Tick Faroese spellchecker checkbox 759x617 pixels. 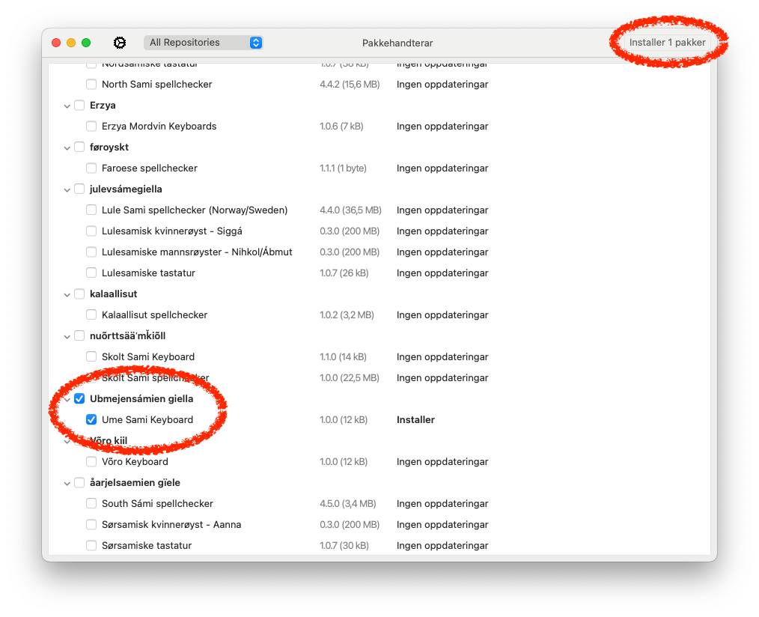tap(91, 168)
